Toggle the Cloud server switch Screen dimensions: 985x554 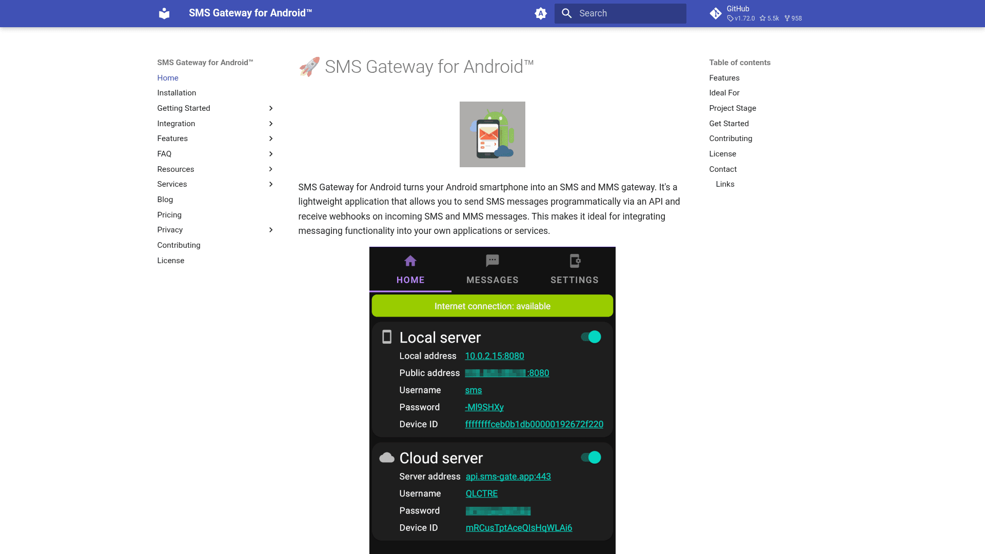click(591, 458)
